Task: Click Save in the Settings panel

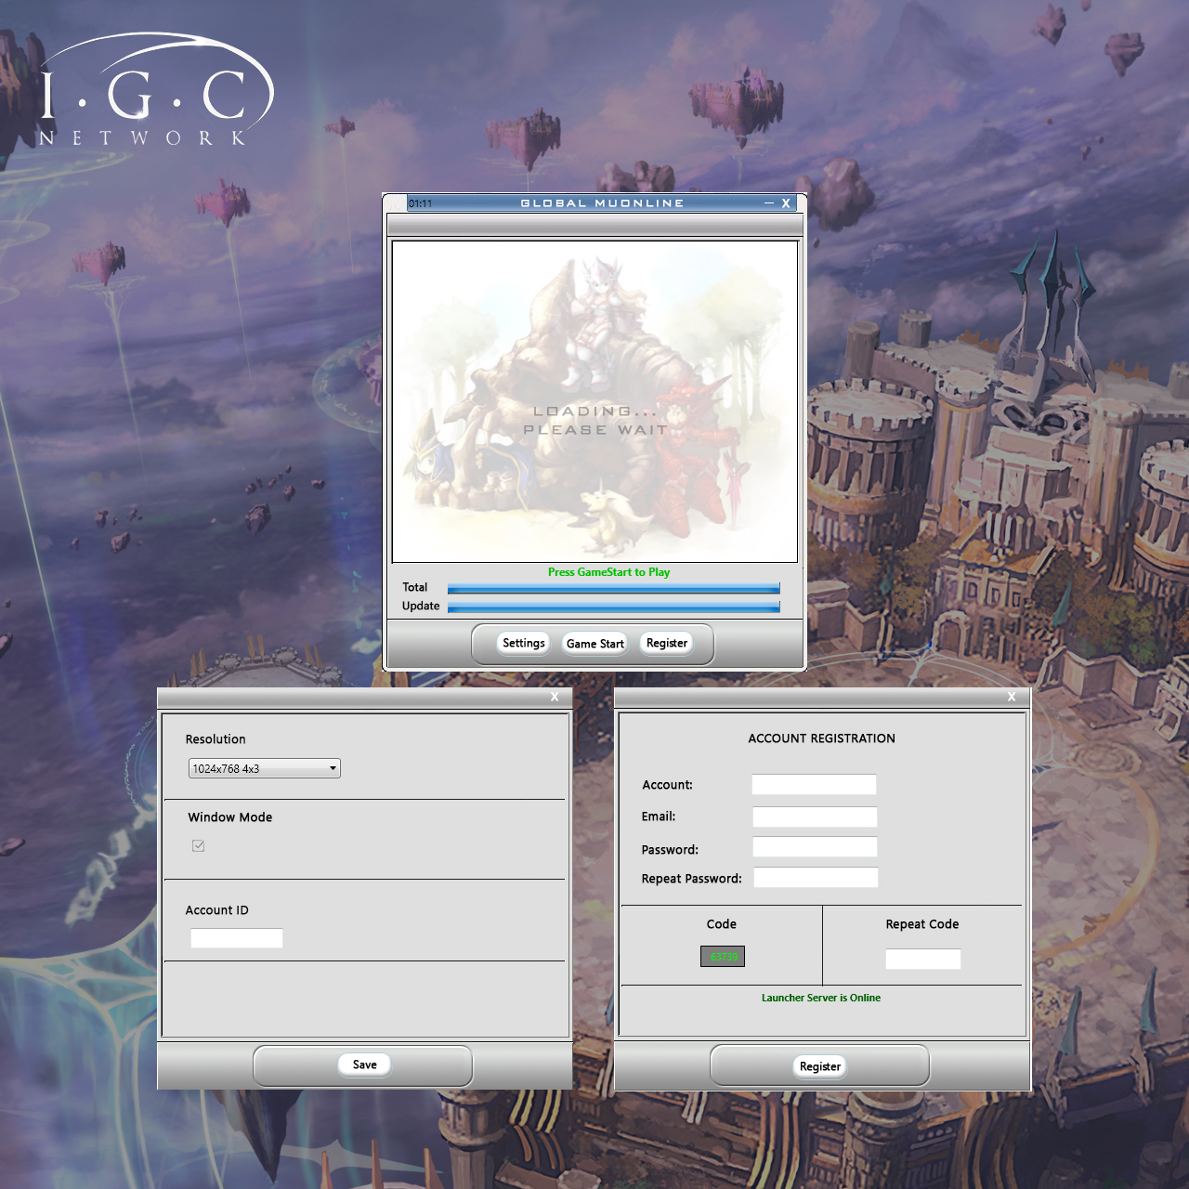Action: [x=363, y=1065]
